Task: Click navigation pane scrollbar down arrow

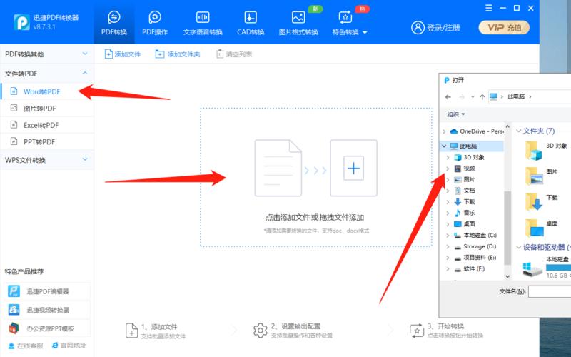Action: pyautogui.click(x=507, y=276)
